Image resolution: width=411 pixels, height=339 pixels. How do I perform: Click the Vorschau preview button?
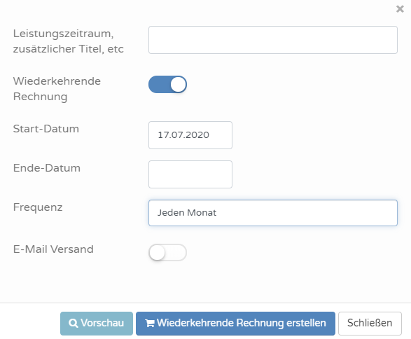[x=97, y=324]
